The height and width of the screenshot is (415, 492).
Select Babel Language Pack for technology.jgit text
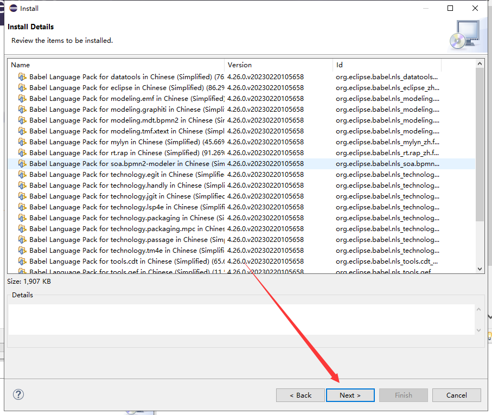[127, 196]
